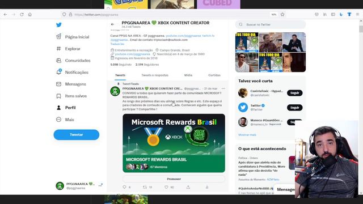Open the browser hamburger menu
Image resolution: width=363 pixels, height=204 pixels.
pyautogui.click(x=357, y=14)
